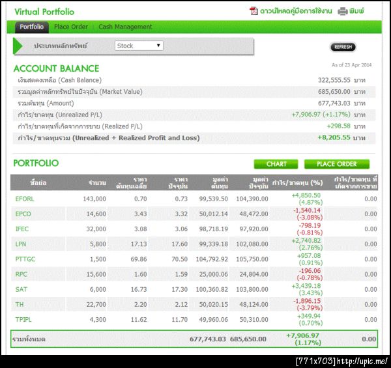The height and width of the screenshot is (368, 391).
Task: Open the Place Order tab
Action: [71, 27]
